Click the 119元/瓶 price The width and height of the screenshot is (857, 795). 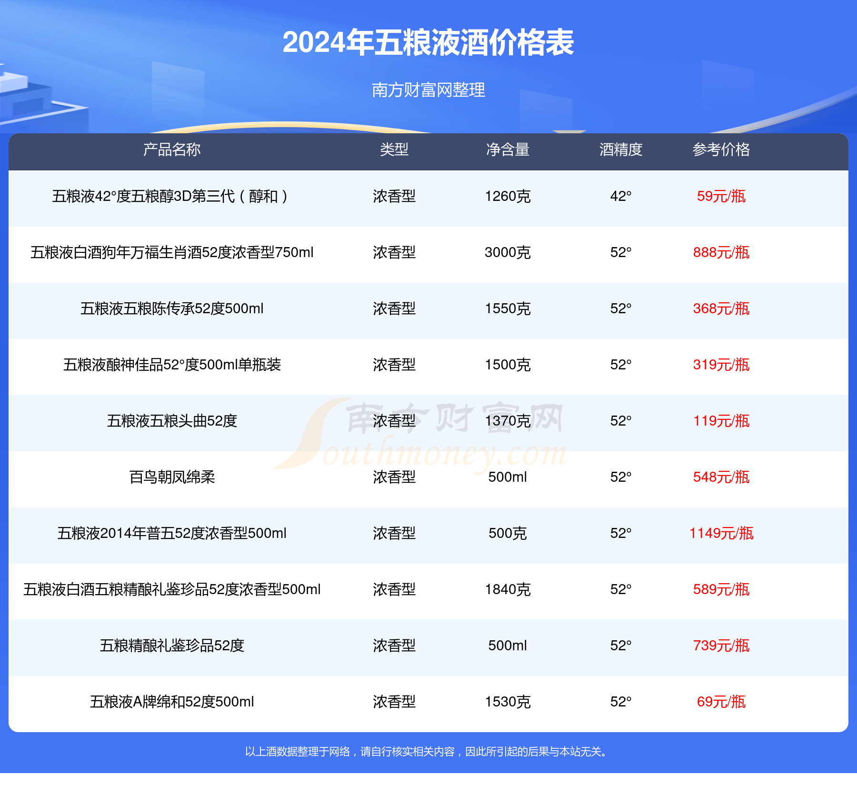(721, 421)
